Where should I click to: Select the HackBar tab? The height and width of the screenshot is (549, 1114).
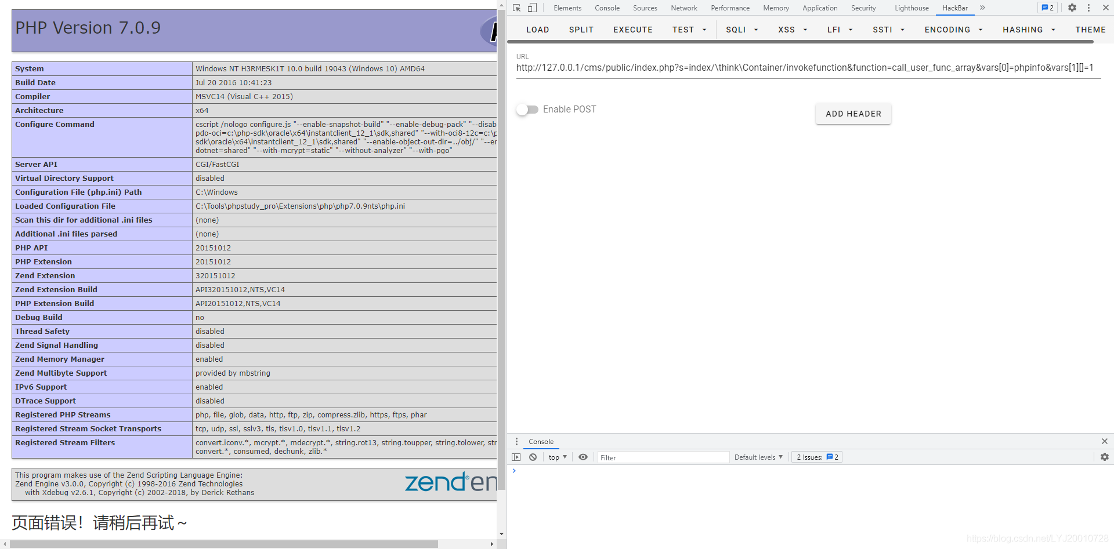[x=955, y=8]
